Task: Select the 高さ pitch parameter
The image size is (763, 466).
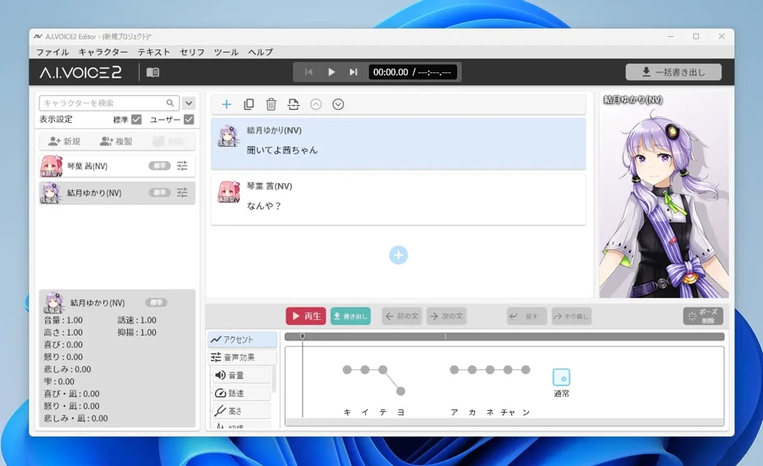Action: coord(241,411)
